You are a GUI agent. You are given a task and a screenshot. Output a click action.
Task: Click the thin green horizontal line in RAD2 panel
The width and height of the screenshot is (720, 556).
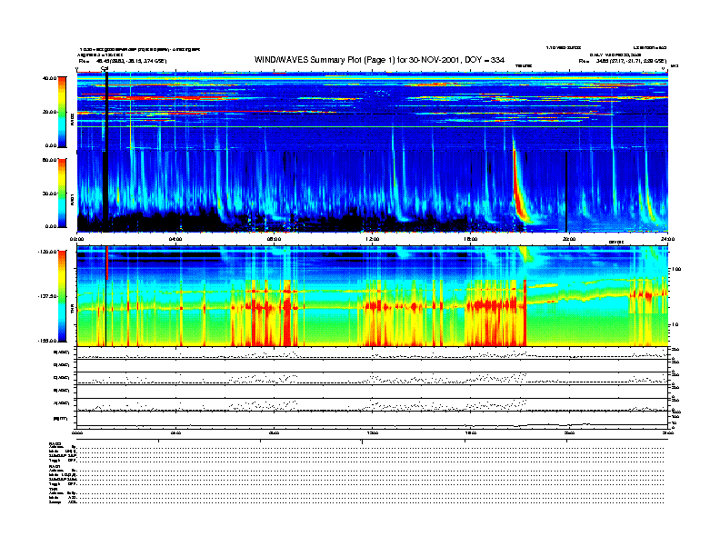372,126
